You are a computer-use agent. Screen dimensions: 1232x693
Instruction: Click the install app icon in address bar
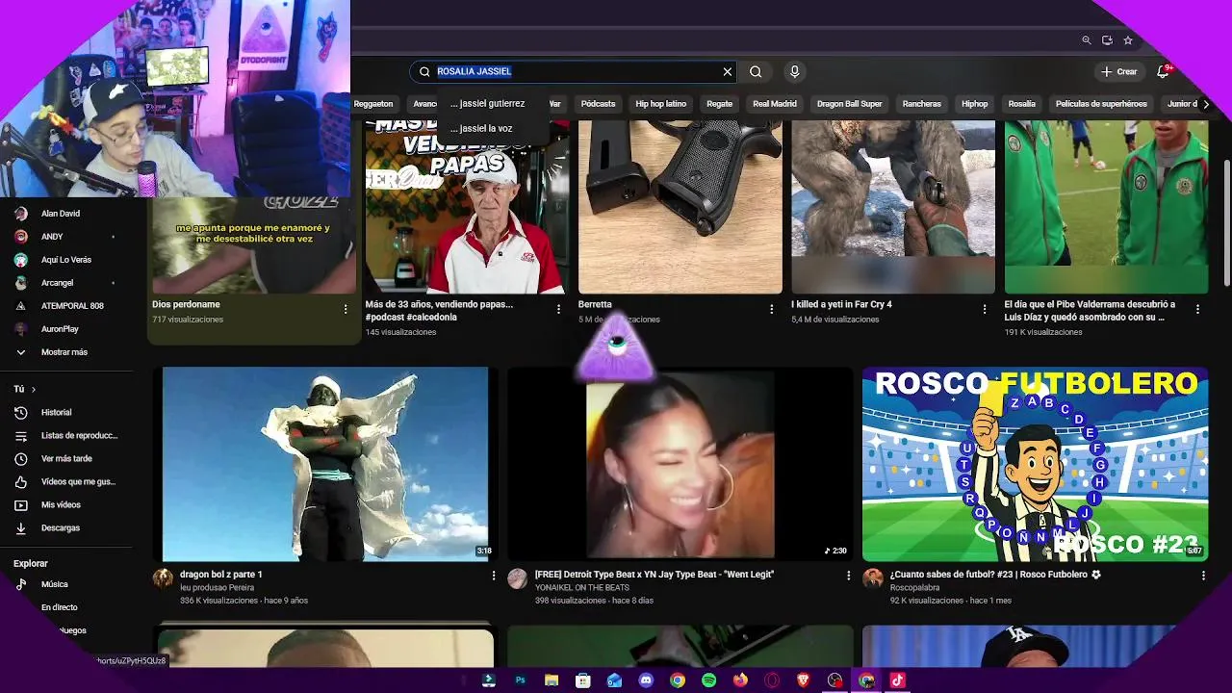point(1107,40)
